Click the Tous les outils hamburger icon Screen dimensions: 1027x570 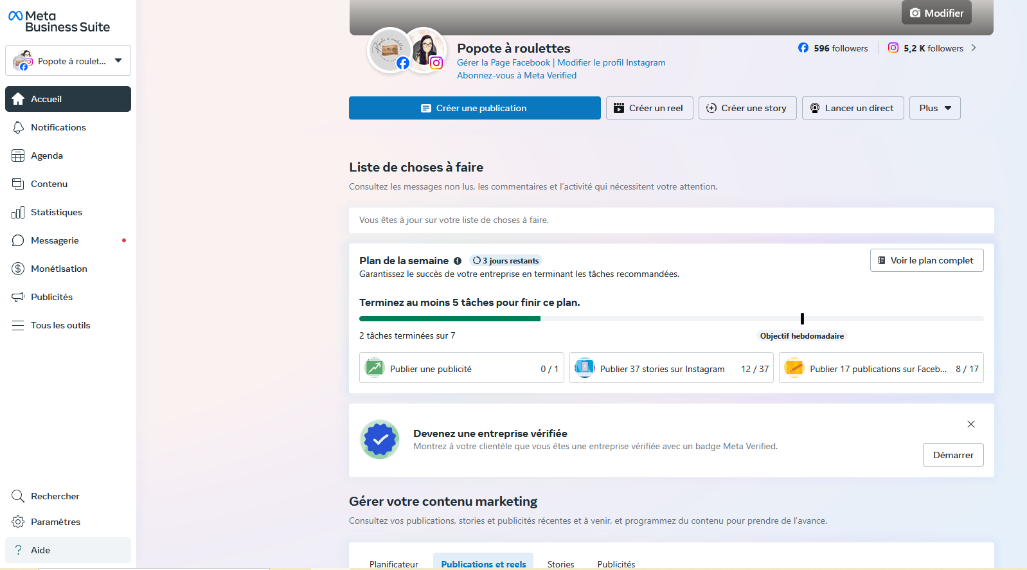pyautogui.click(x=18, y=325)
